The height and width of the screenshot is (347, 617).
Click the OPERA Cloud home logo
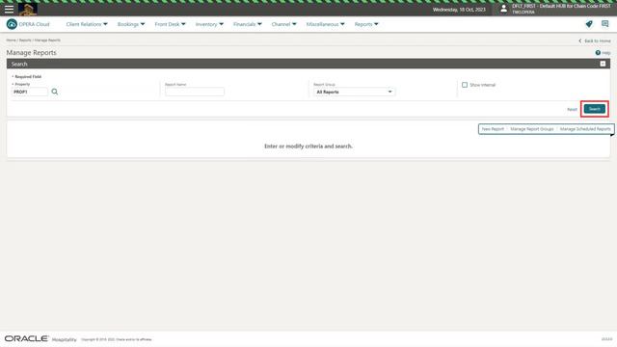[x=28, y=24]
